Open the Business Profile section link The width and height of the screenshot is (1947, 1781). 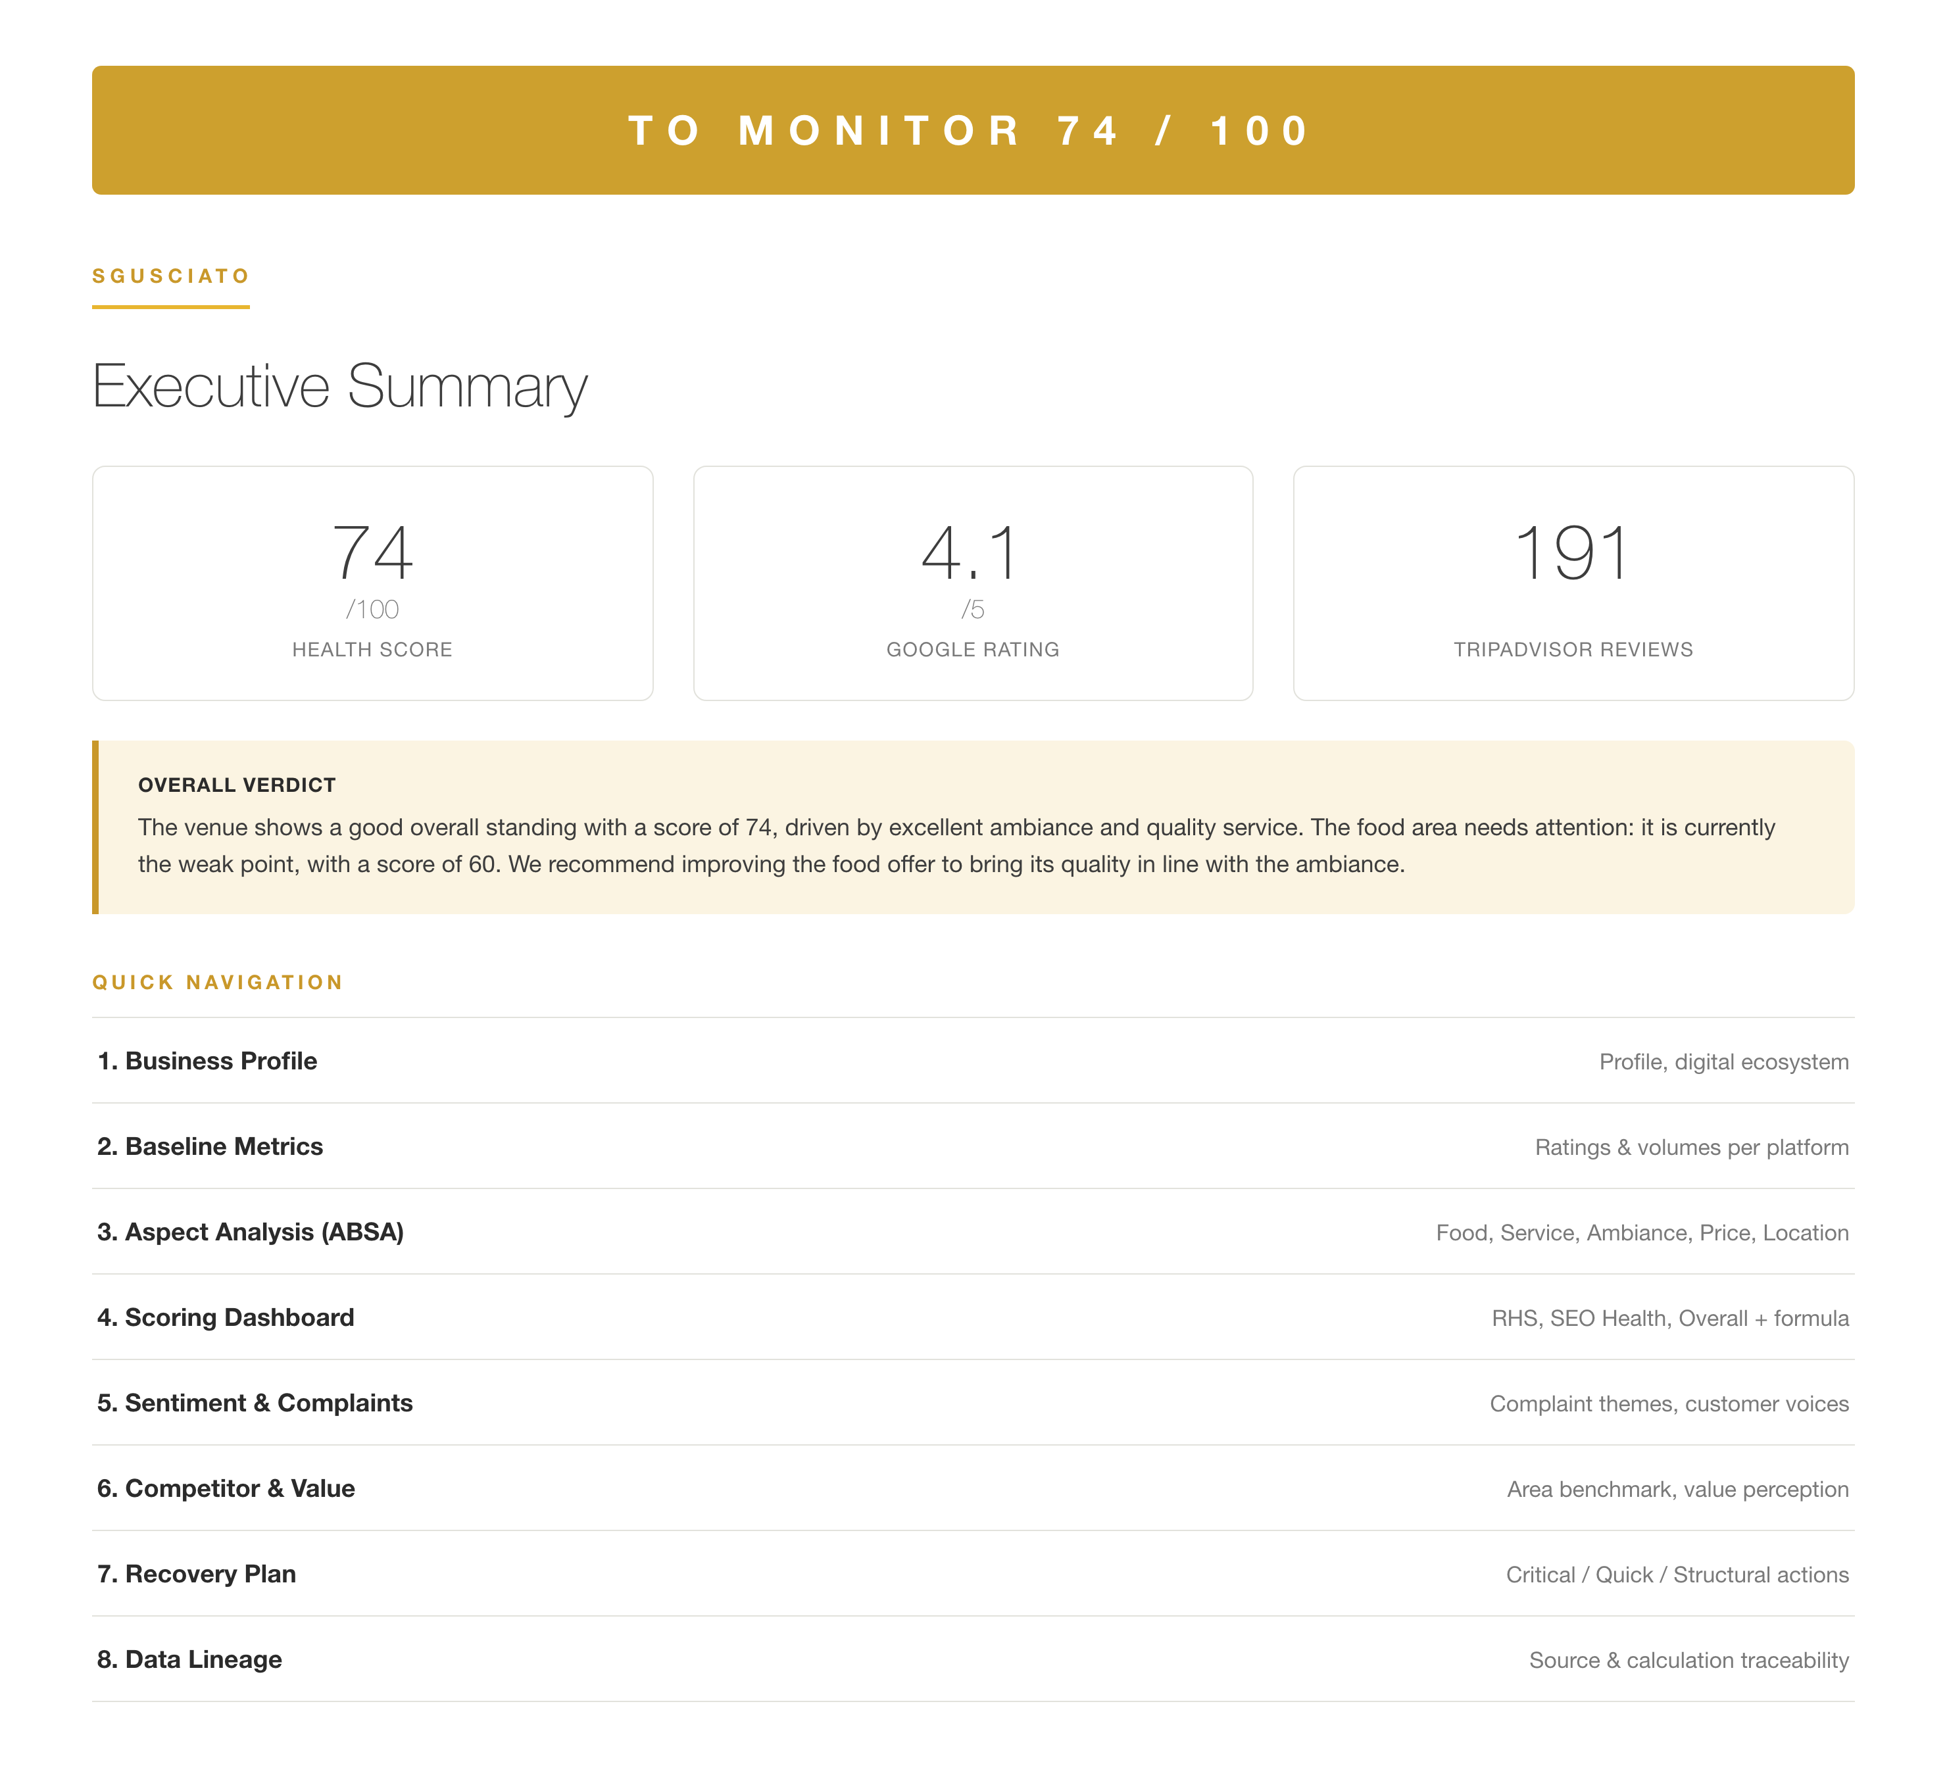pos(973,1060)
